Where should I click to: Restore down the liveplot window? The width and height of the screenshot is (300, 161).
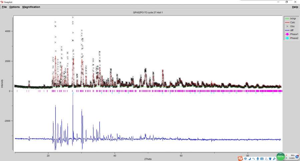click(x=287, y=2)
